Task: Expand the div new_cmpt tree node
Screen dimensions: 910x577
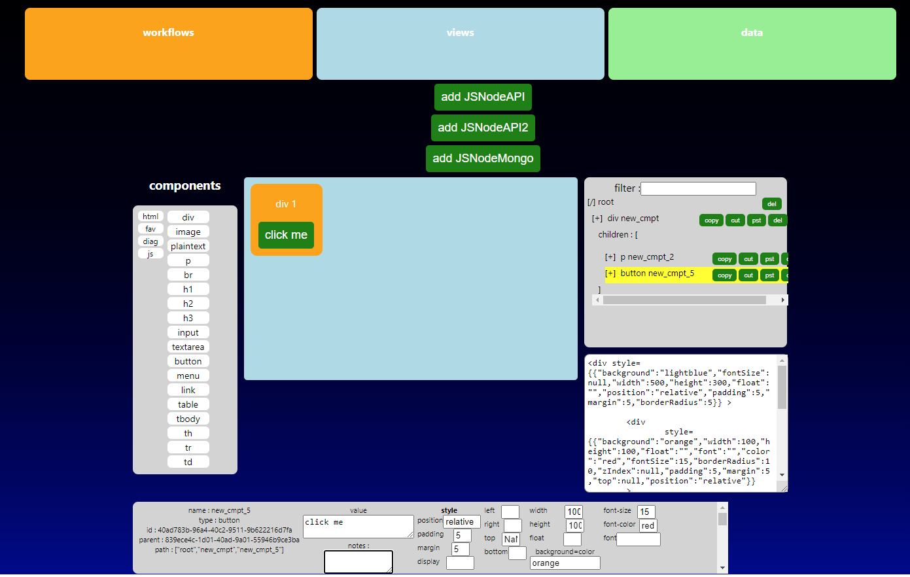Action: pos(597,219)
